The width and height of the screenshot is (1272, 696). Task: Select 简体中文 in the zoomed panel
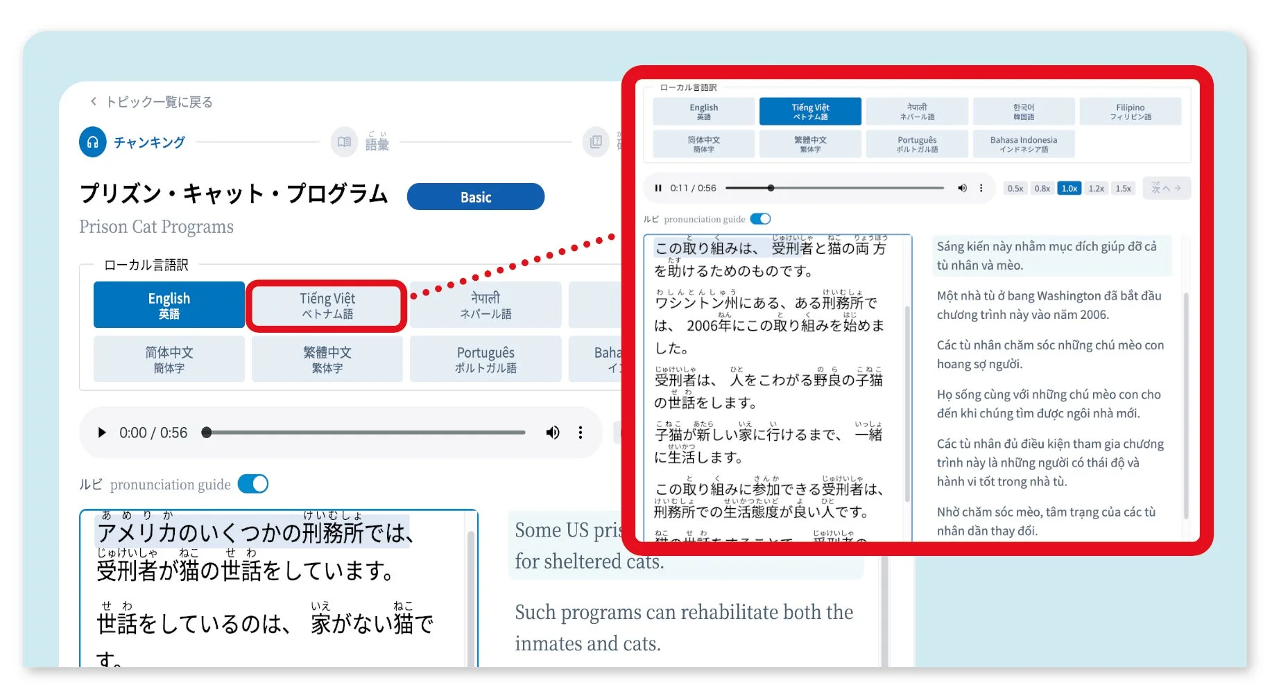[704, 144]
